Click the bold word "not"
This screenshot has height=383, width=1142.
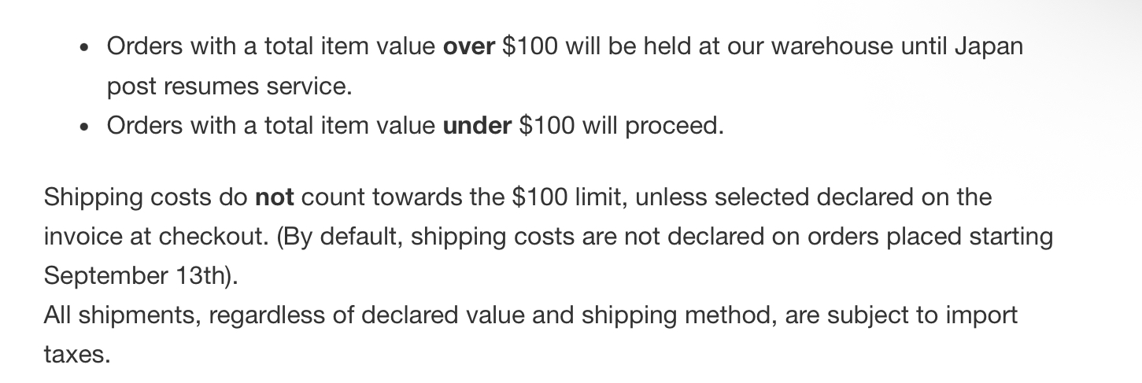tap(275, 197)
